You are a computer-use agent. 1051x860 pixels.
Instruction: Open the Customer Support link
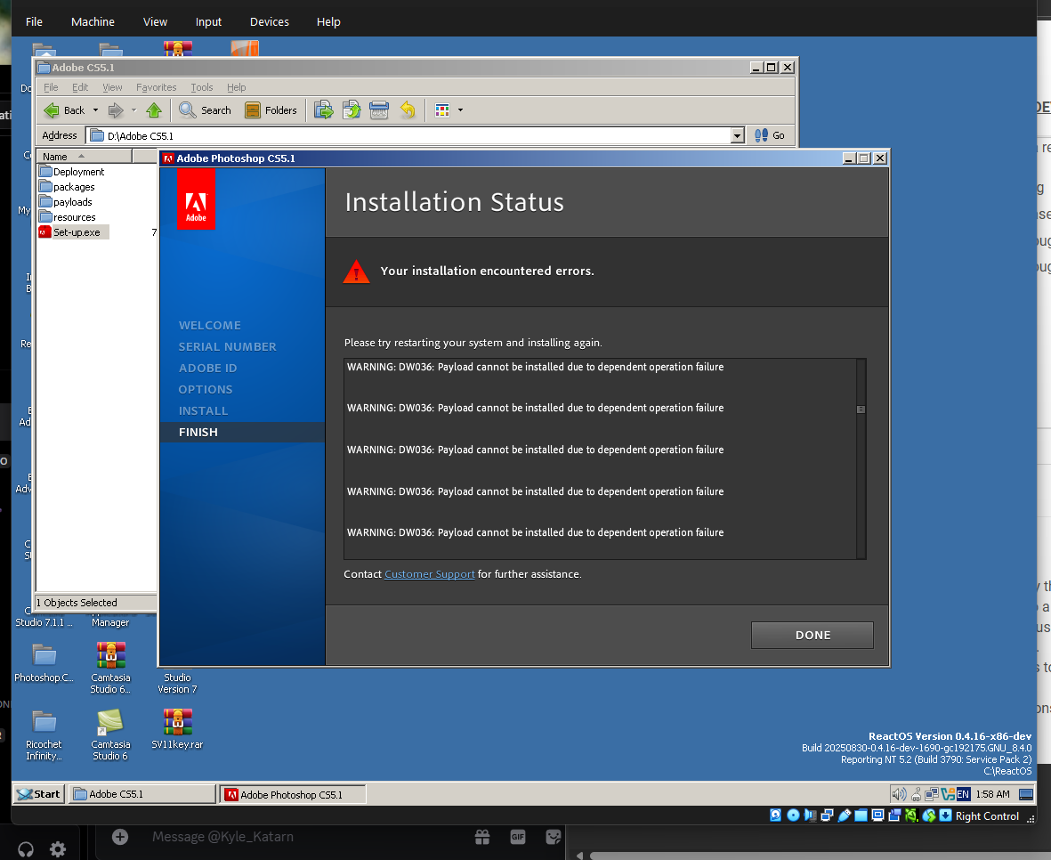pos(430,574)
